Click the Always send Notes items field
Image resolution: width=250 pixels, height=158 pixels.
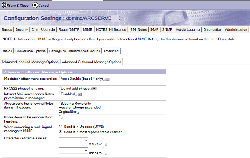pos(80,108)
